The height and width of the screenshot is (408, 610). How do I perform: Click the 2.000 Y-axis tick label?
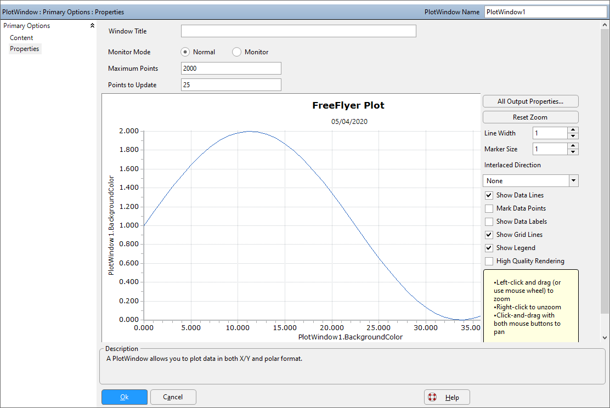point(129,131)
